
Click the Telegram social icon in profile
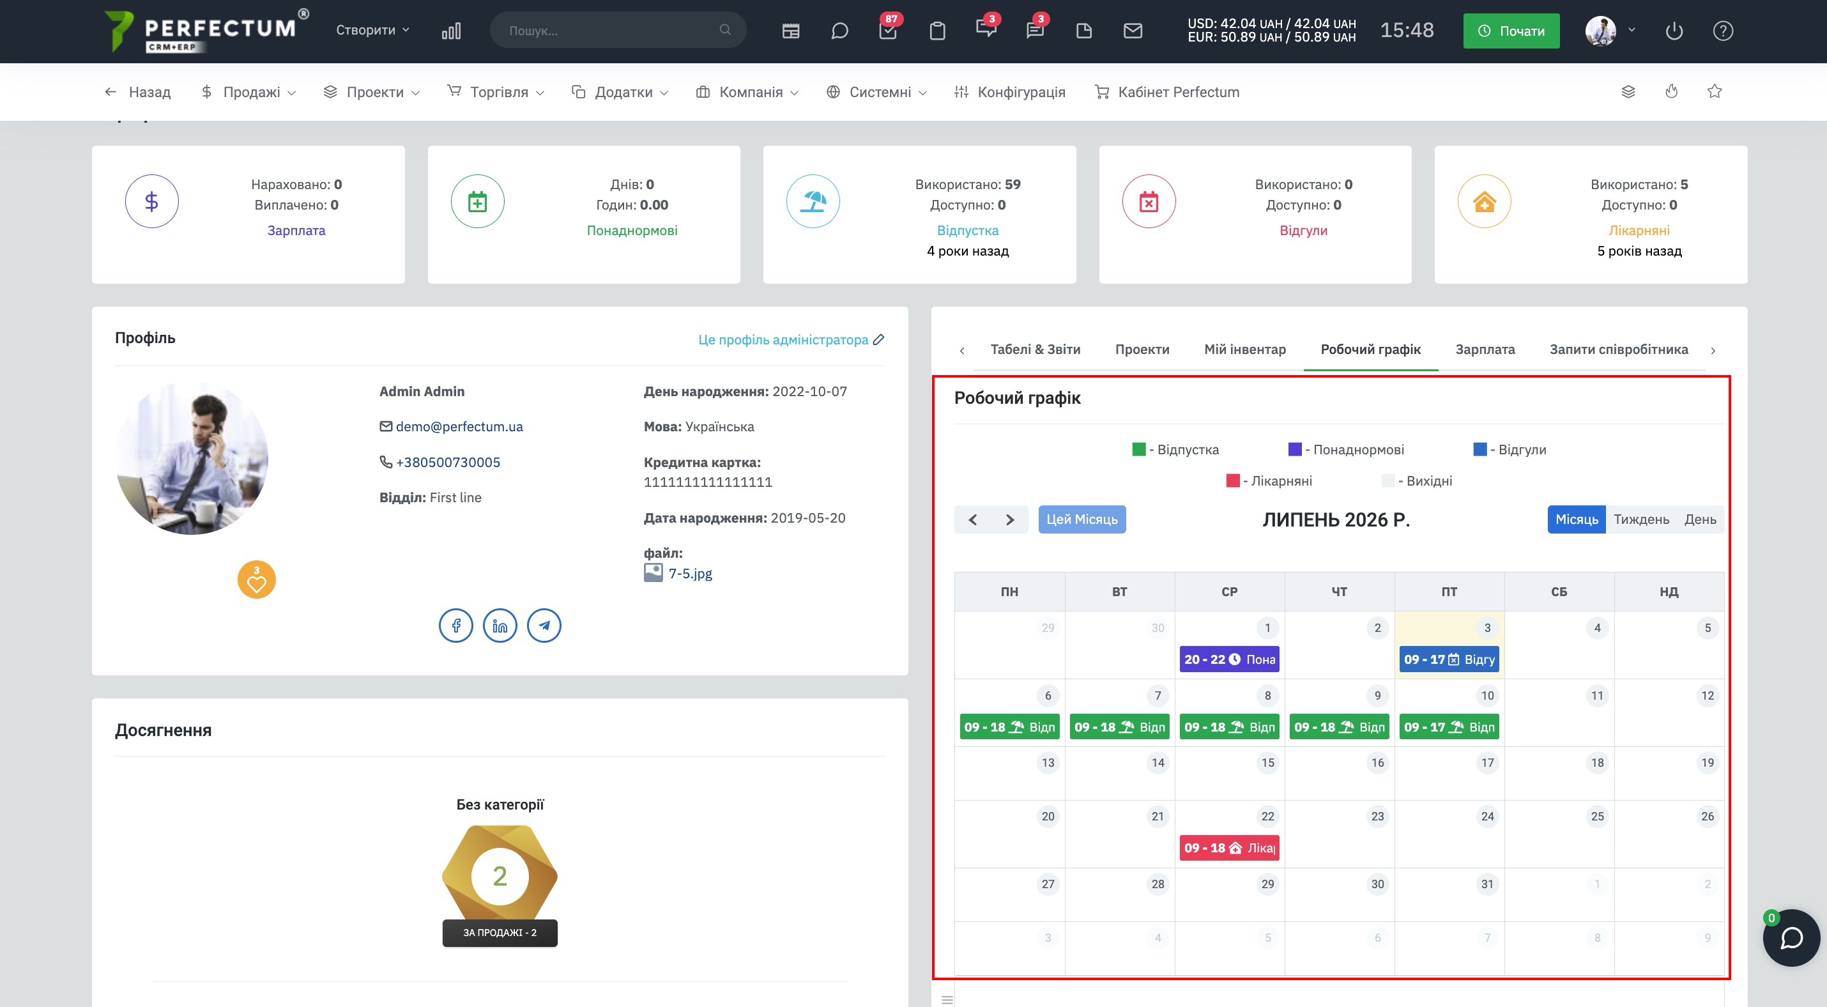544,626
